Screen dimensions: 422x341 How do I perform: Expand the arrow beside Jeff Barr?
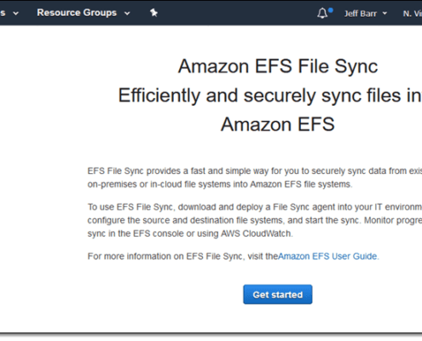pos(384,14)
